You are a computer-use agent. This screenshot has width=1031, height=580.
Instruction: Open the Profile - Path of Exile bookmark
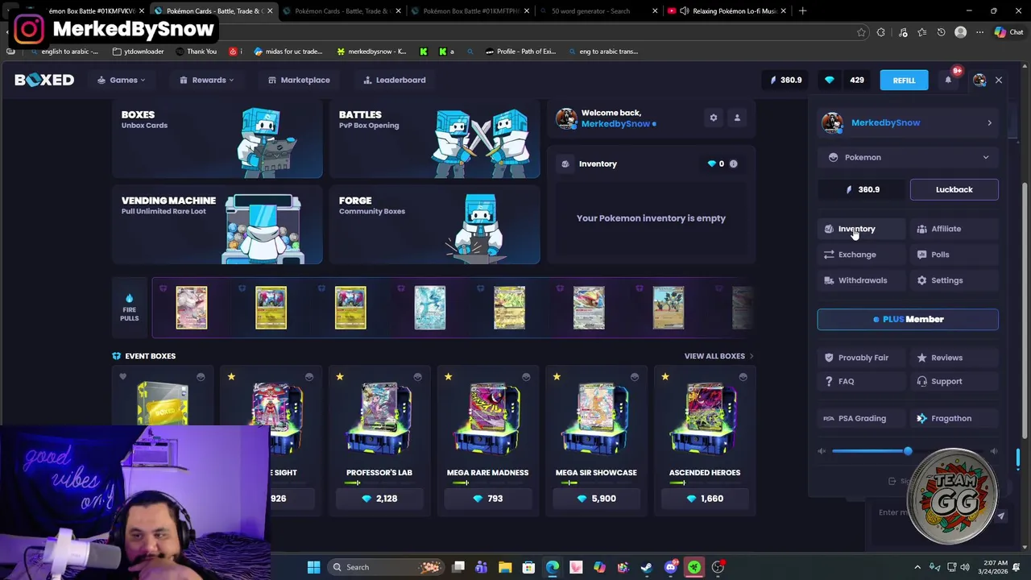click(520, 52)
